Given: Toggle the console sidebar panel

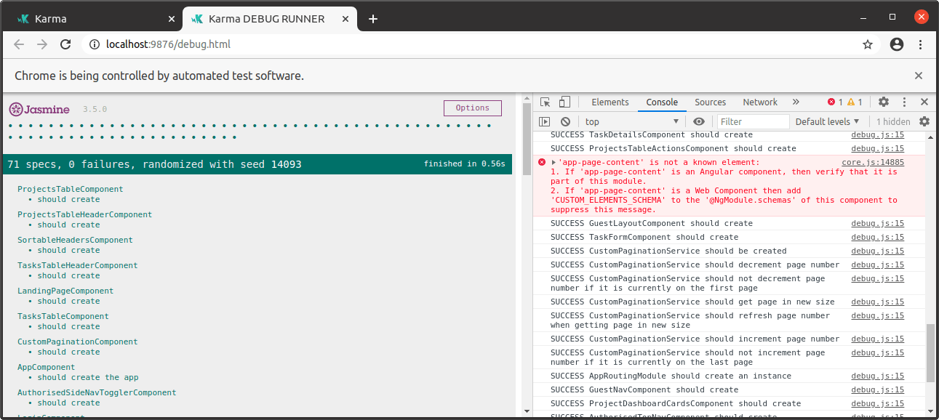Looking at the screenshot, I should [545, 121].
